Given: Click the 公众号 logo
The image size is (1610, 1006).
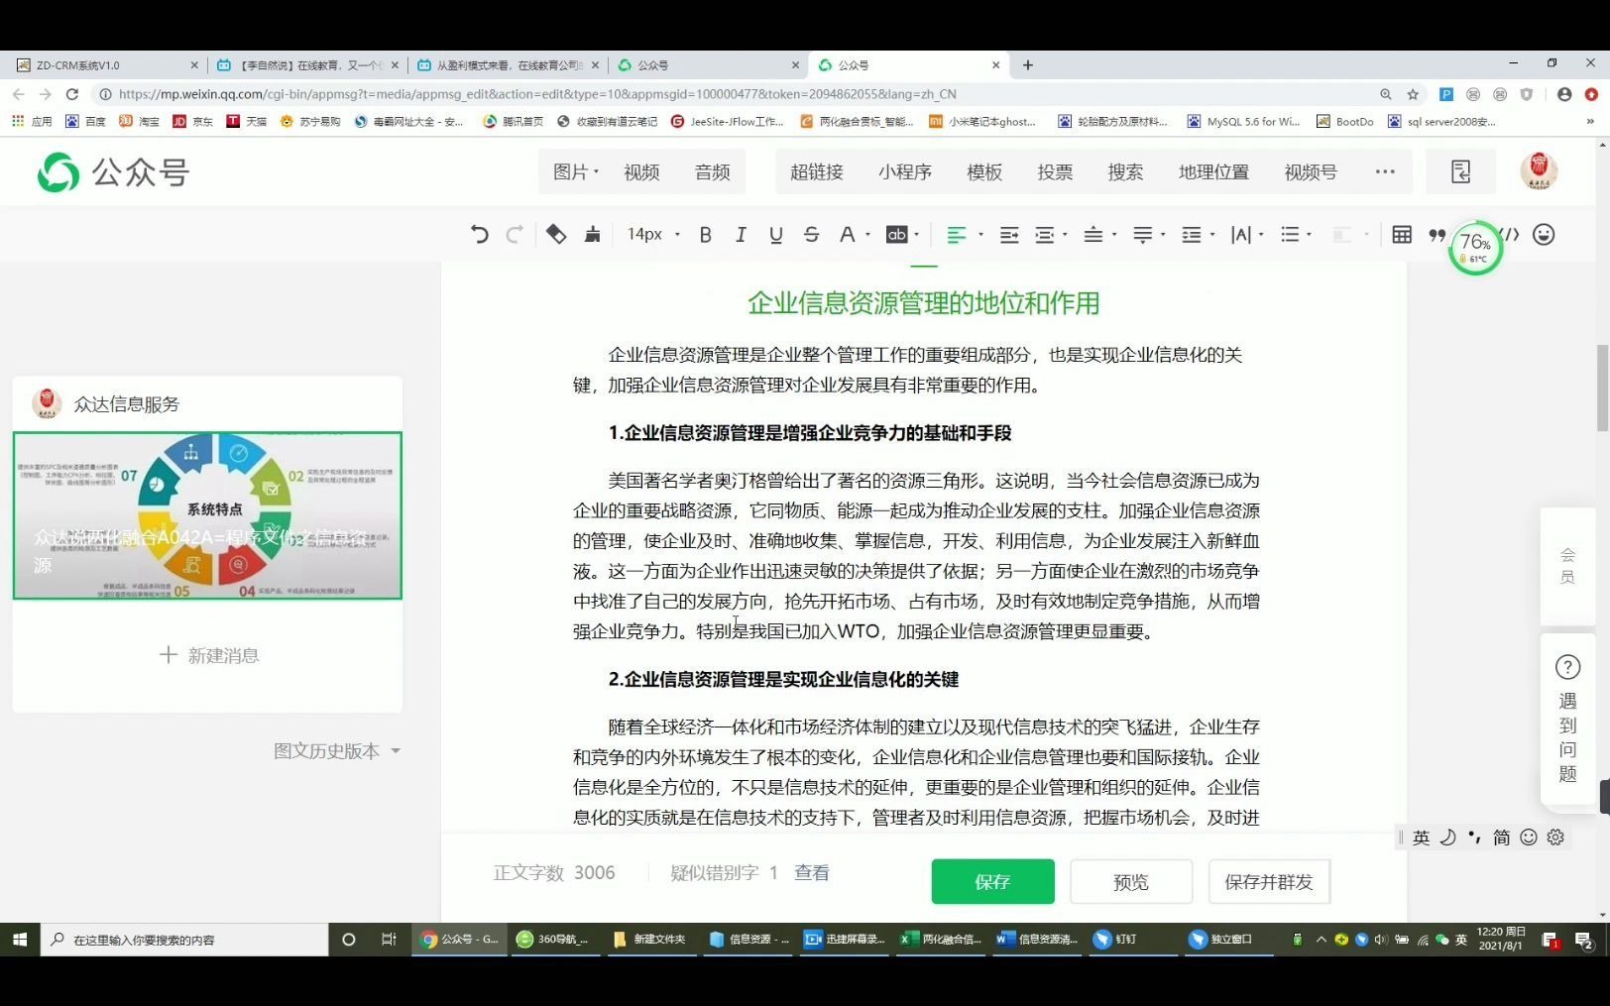Looking at the screenshot, I should click(113, 172).
